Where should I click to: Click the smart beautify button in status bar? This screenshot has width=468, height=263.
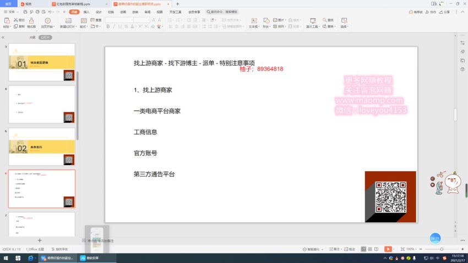(313, 249)
